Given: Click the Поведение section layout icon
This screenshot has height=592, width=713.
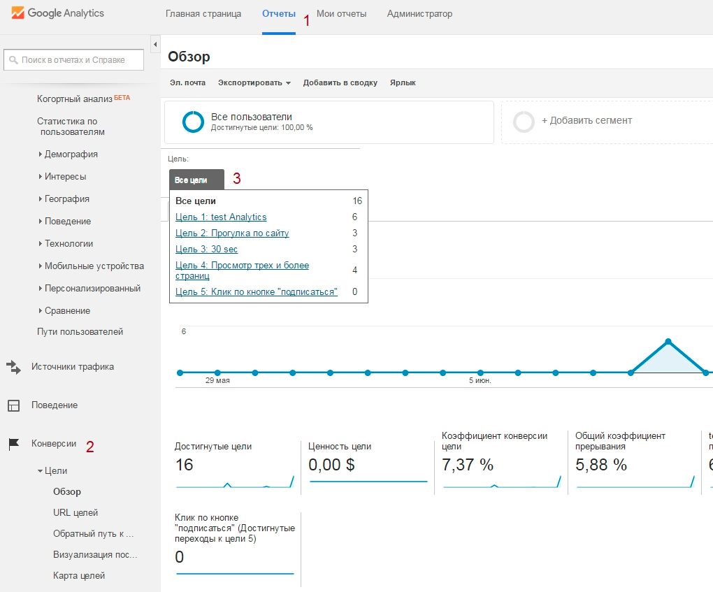Looking at the screenshot, I should coord(13,405).
